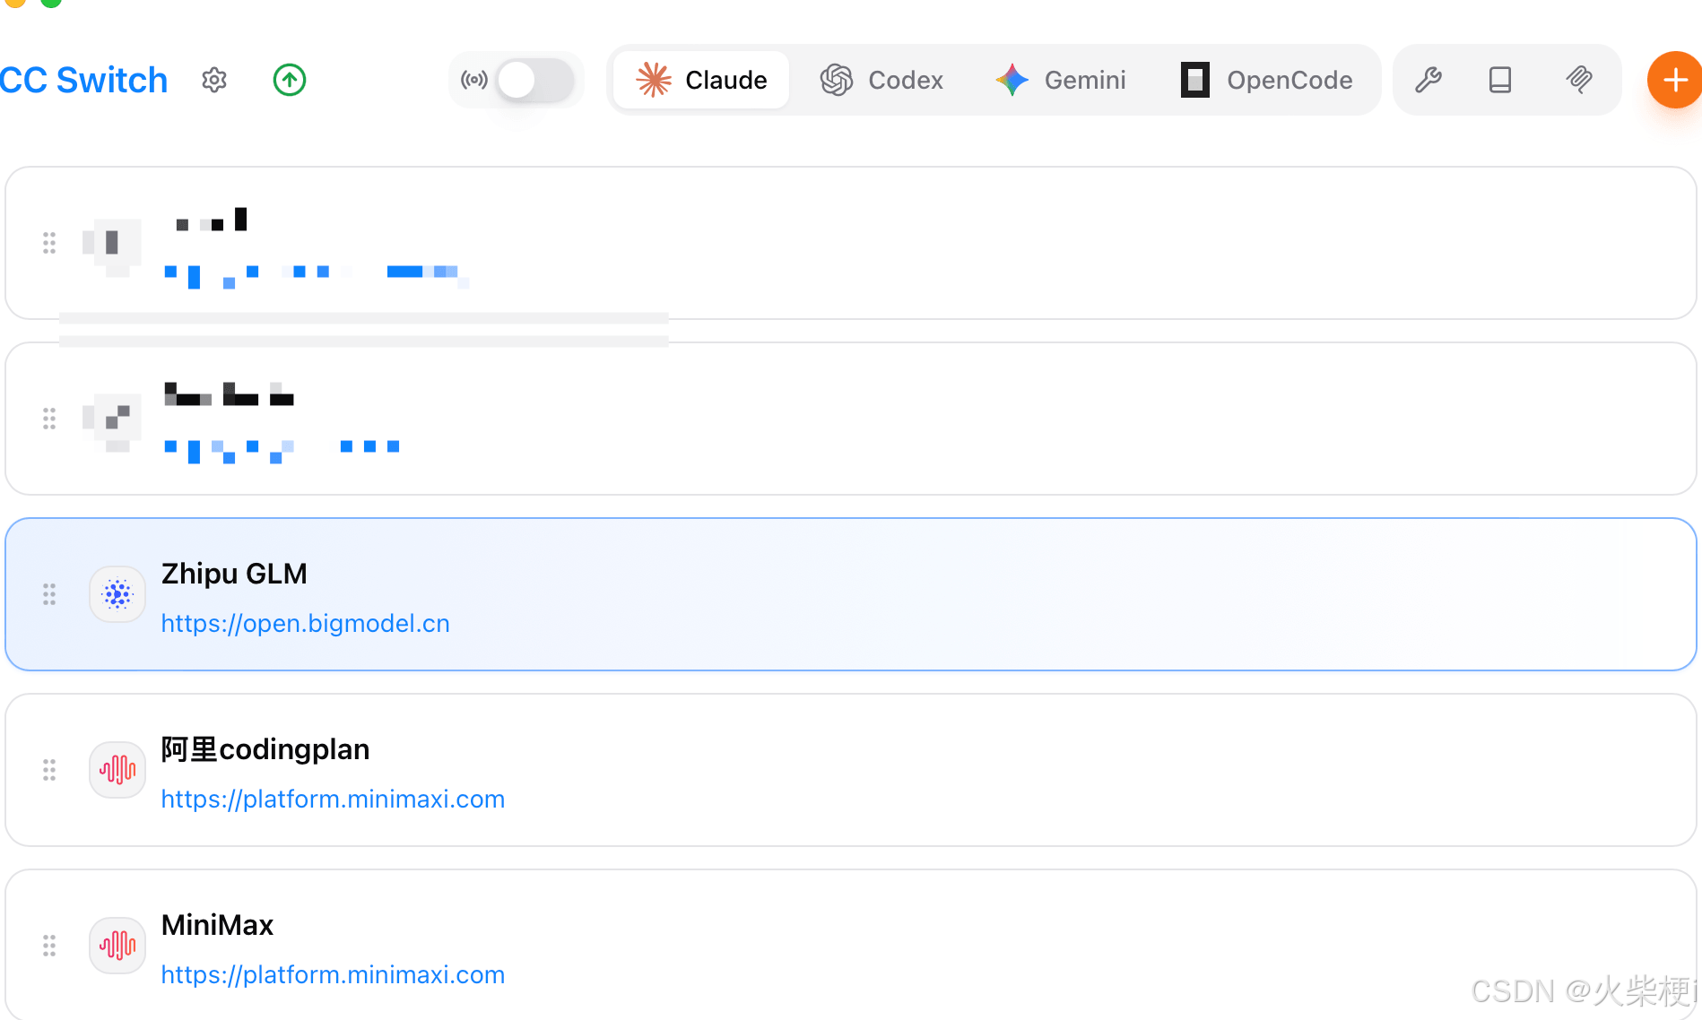Grab the drag handle of the first blurred card
The width and height of the screenshot is (1702, 1020).
(x=49, y=243)
